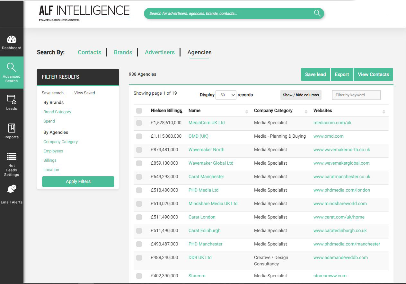Switch to the Brands search tab

pos(123,52)
